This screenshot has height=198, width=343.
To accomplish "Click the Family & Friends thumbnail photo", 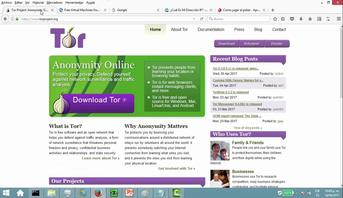I will (220, 151).
